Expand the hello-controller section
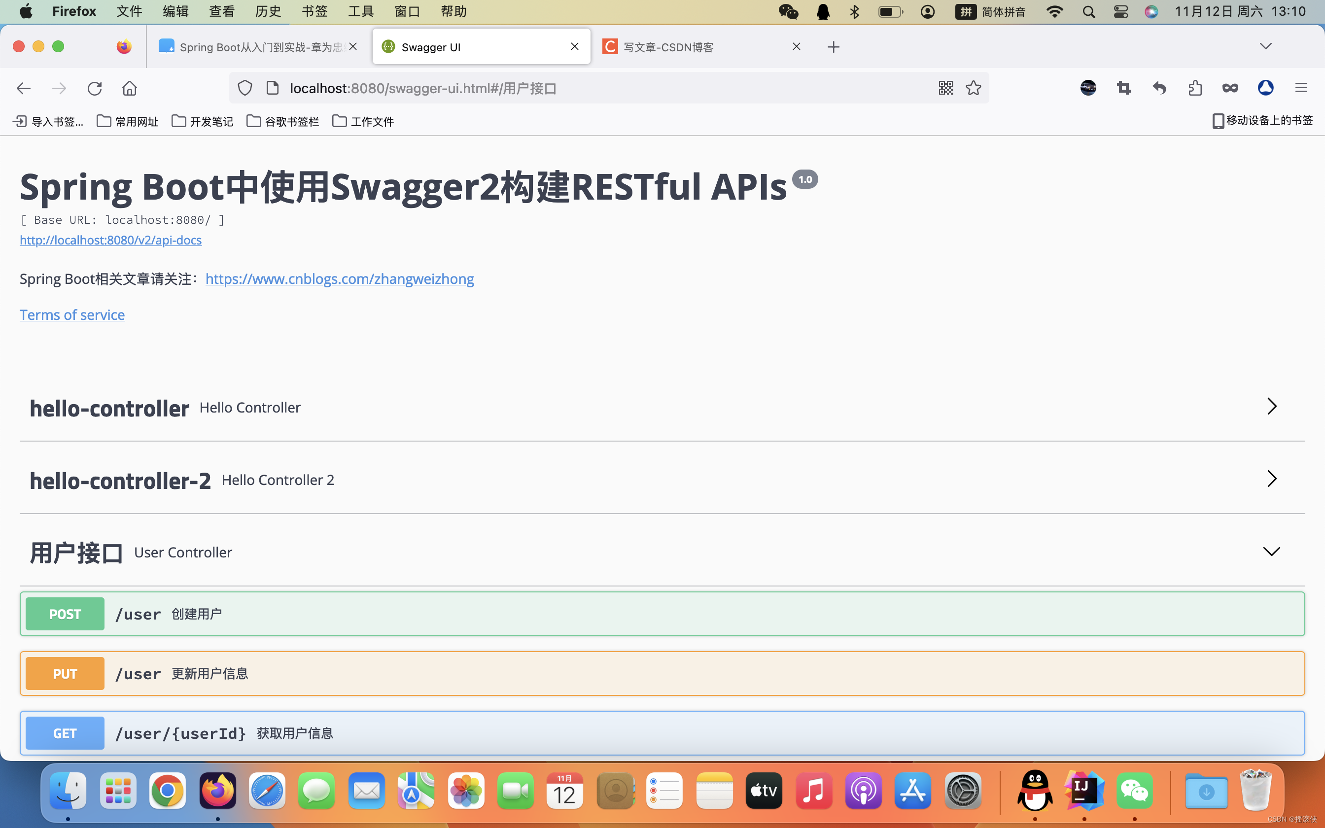 1271,407
